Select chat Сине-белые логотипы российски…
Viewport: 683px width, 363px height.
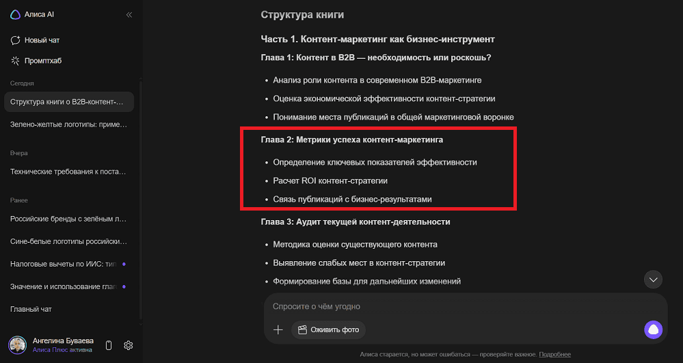pos(67,241)
